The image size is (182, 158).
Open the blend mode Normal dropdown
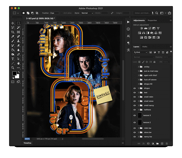(x=144, y=57)
